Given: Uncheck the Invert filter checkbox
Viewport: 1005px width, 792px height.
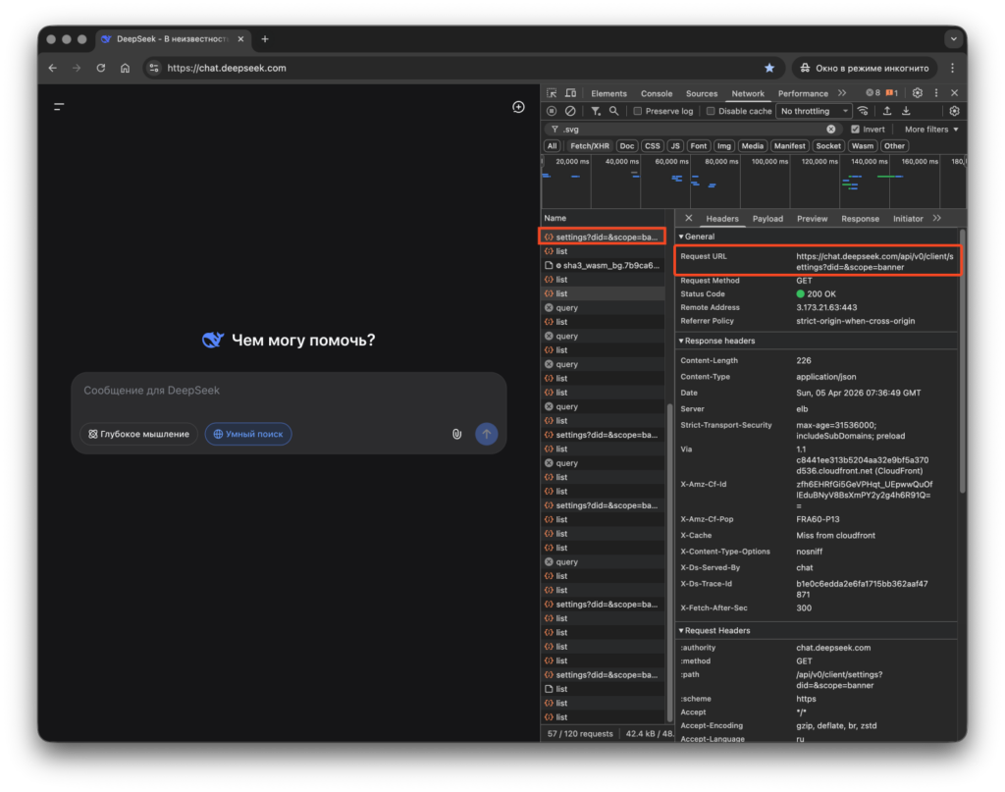Looking at the screenshot, I should [855, 130].
